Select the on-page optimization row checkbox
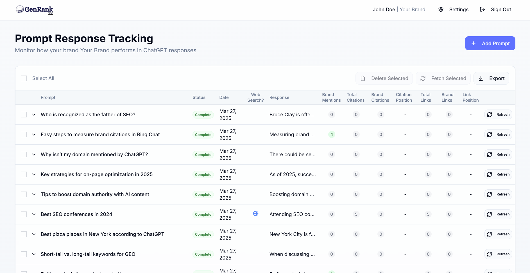The height and width of the screenshot is (273, 530). click(24, 174)
